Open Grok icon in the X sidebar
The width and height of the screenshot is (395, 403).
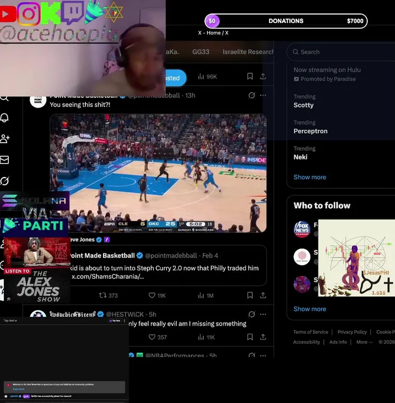pyautogui.click(x=4, y=181)
